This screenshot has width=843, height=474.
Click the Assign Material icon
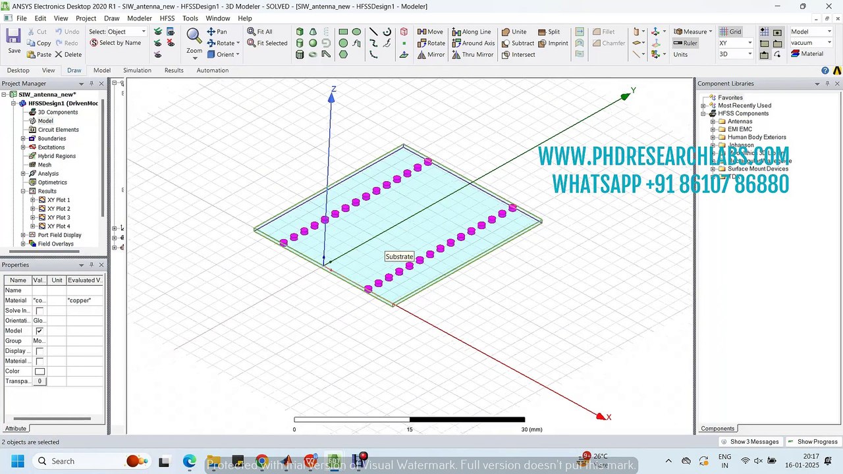(x=806, y=54)
